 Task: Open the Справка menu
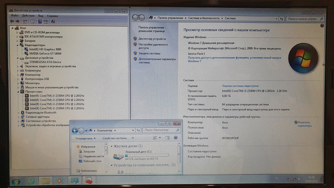52,16
